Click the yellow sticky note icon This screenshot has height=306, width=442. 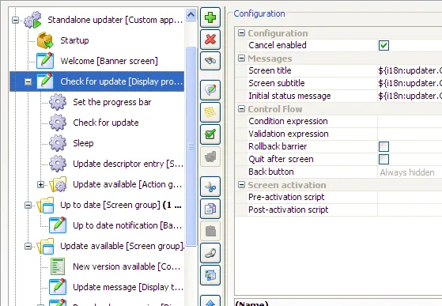pyautogui.click(x=210, y=112)
